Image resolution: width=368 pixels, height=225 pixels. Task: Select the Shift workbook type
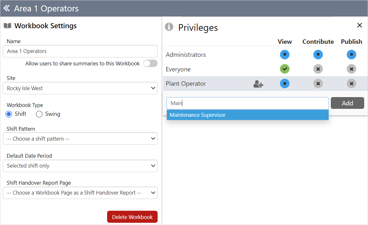click(x=9, y=114)
